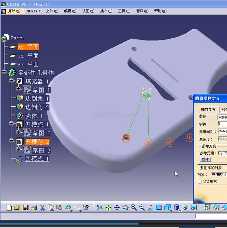Click the Zoom In magnifier icon

134,208
